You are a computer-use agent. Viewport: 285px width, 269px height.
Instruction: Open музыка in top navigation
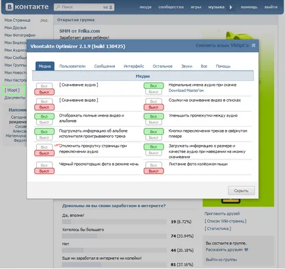tap(216, 7)
